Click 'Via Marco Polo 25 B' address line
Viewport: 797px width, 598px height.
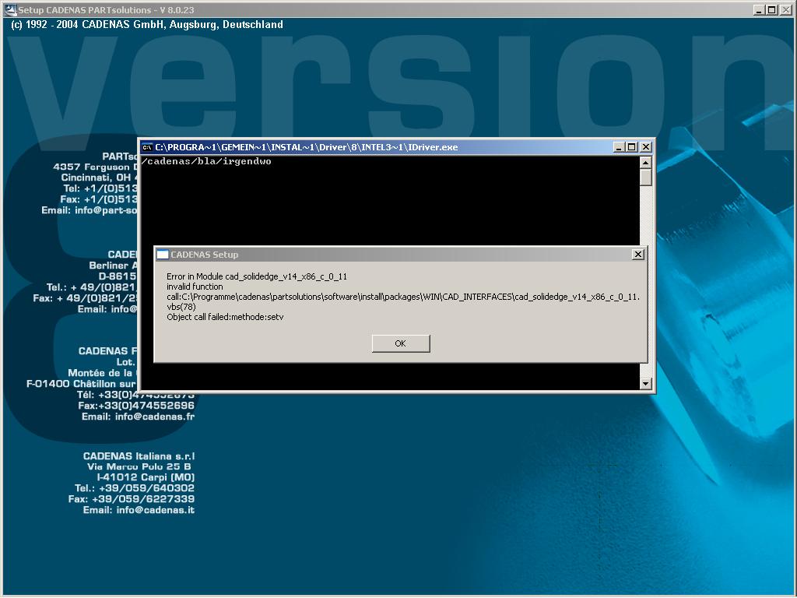click(139, 466)
